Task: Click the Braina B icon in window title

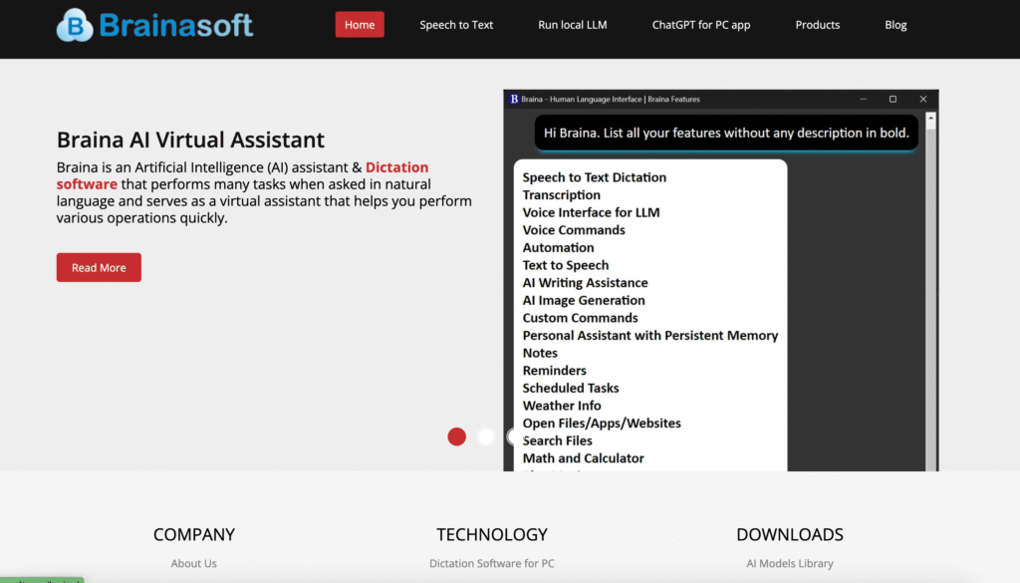Action: pyautogui.click(x=514, y=99)
